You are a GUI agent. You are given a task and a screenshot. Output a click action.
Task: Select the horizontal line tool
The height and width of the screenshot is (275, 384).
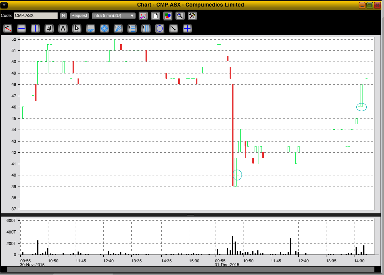tap(22, 28)
